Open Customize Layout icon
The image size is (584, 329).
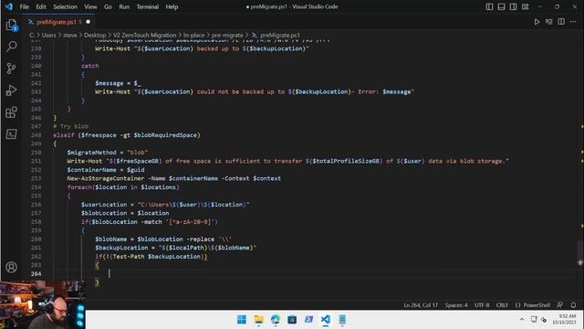point(526,6)
